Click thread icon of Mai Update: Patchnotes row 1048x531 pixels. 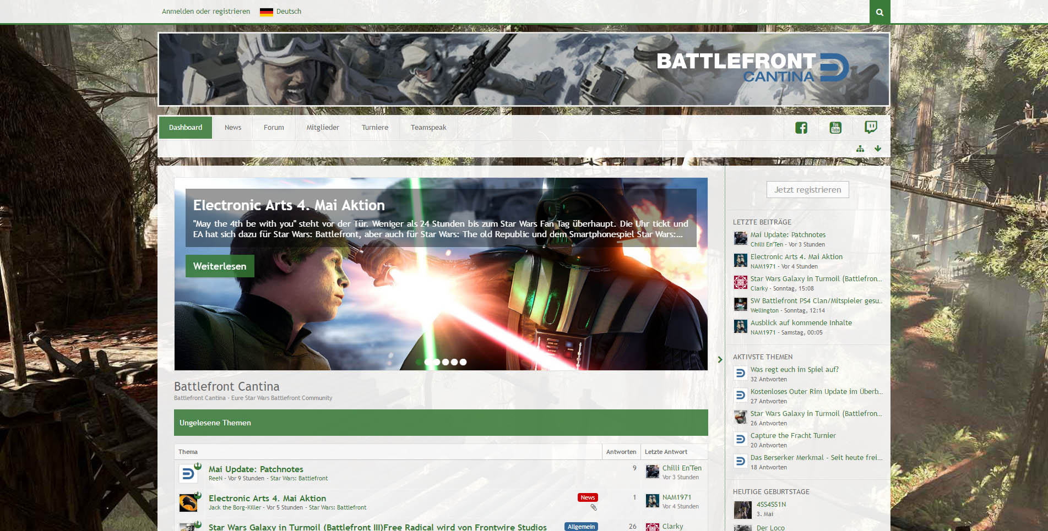(188, 474)
